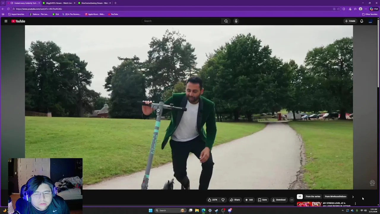Select the From Mrwhosetheboss chip

(x=335, y=196)
